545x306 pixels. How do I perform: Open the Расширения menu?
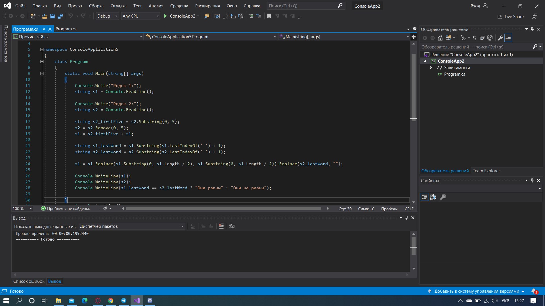[x=207, y=6]
